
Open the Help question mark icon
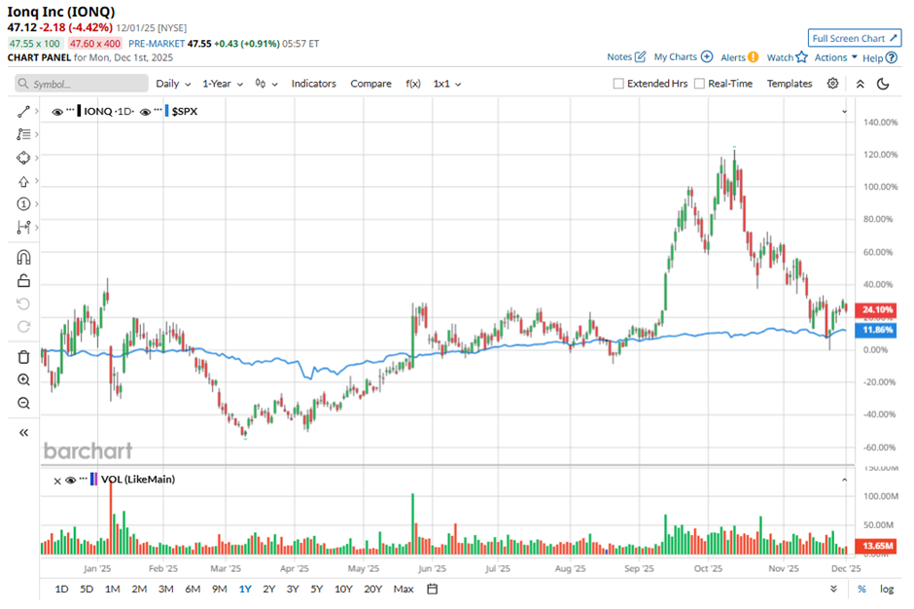point(892,57)
